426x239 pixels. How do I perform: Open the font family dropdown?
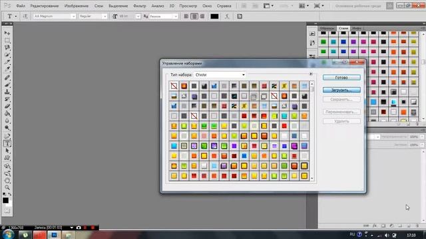tap(73, 17)
